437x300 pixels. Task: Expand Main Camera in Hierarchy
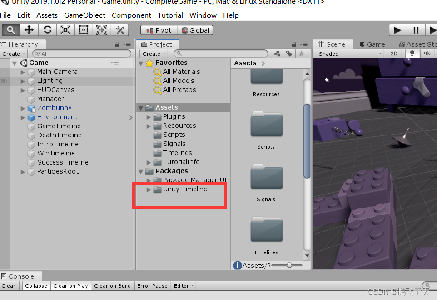(23, 73)
